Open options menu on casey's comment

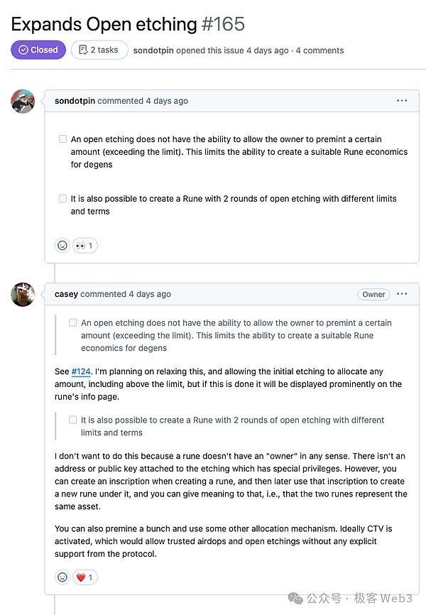coord(402,294)
